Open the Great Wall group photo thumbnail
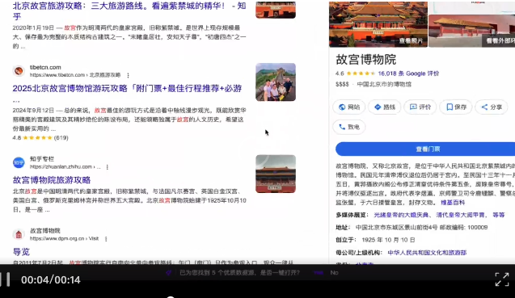The width and height of the screenshot is (515, 298). (276, 82)
